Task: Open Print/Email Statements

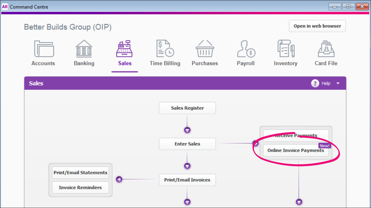Action: [x=80, y=172]
